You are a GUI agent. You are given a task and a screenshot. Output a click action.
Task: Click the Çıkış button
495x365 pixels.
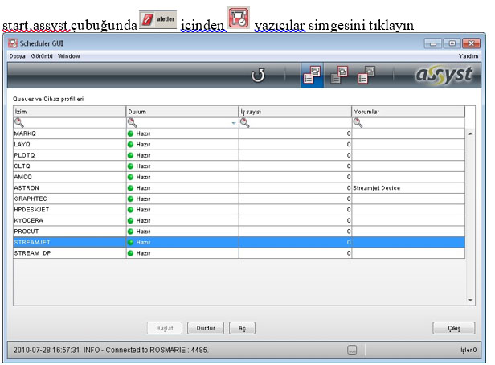click(454, 328)
